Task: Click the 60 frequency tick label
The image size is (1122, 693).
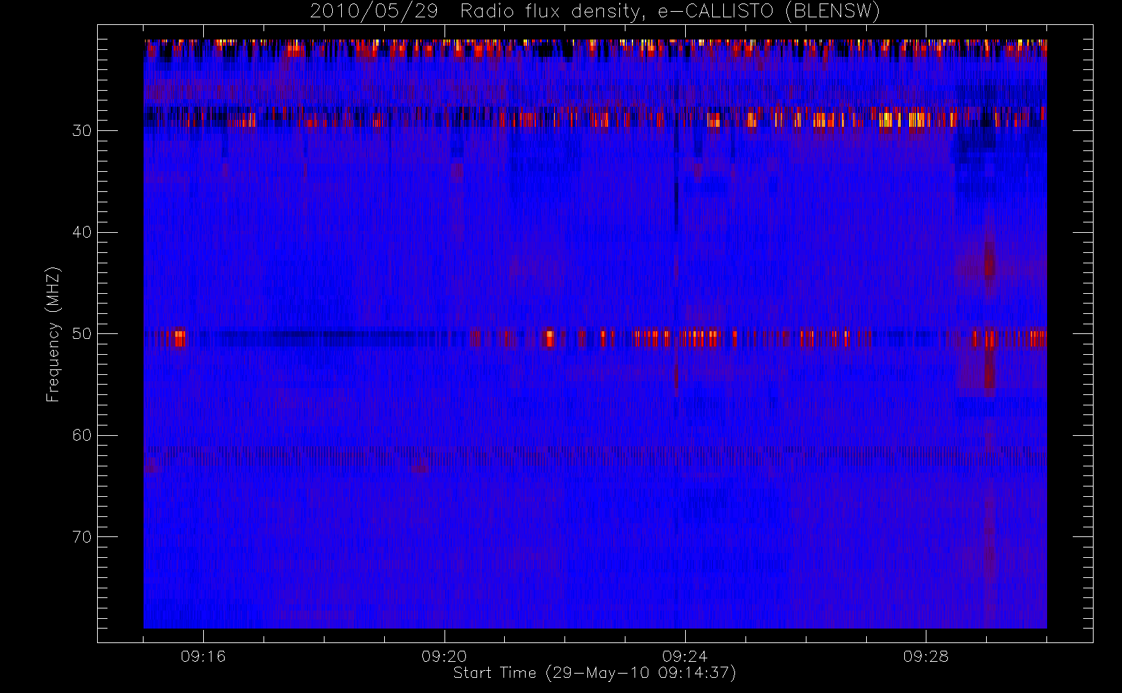Action: point(82,435)
